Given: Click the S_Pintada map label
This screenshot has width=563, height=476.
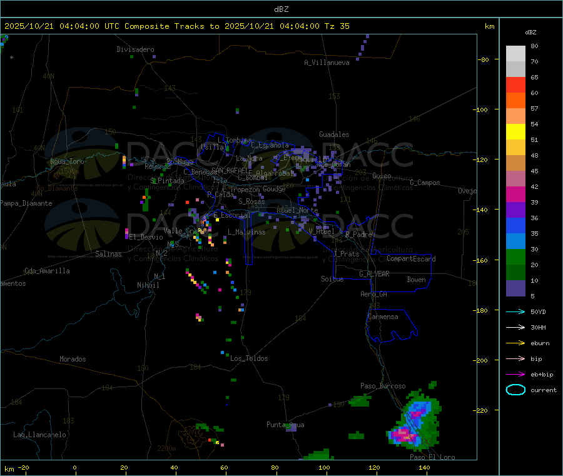Looking at the screenshot, I should [x=167, y=181].
